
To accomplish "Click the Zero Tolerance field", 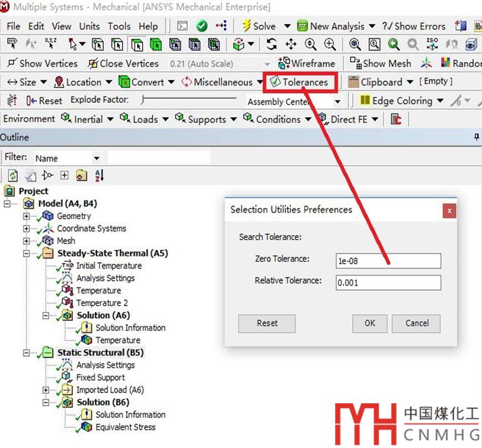I will (x=388, y=261).
